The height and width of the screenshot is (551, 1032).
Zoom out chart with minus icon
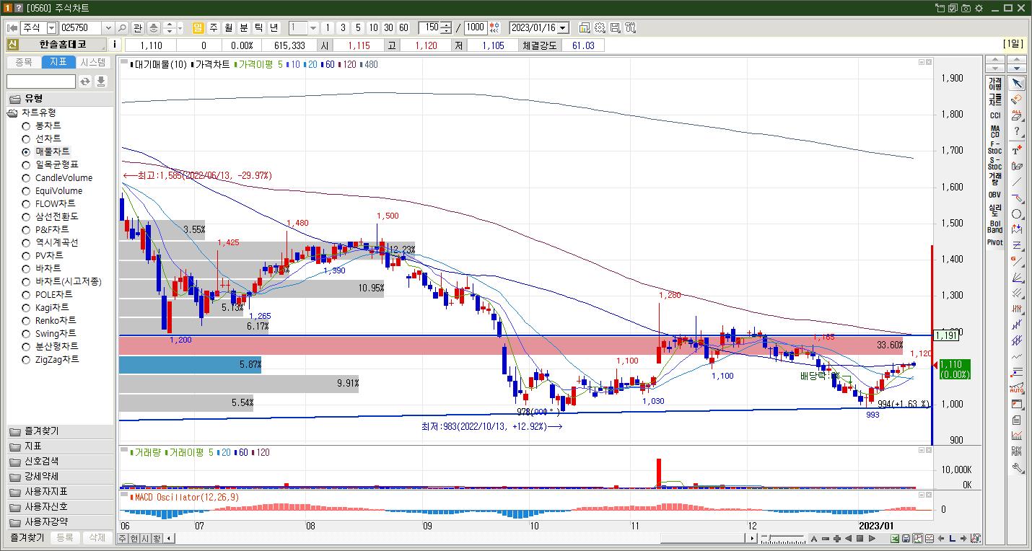click(825, 539)
